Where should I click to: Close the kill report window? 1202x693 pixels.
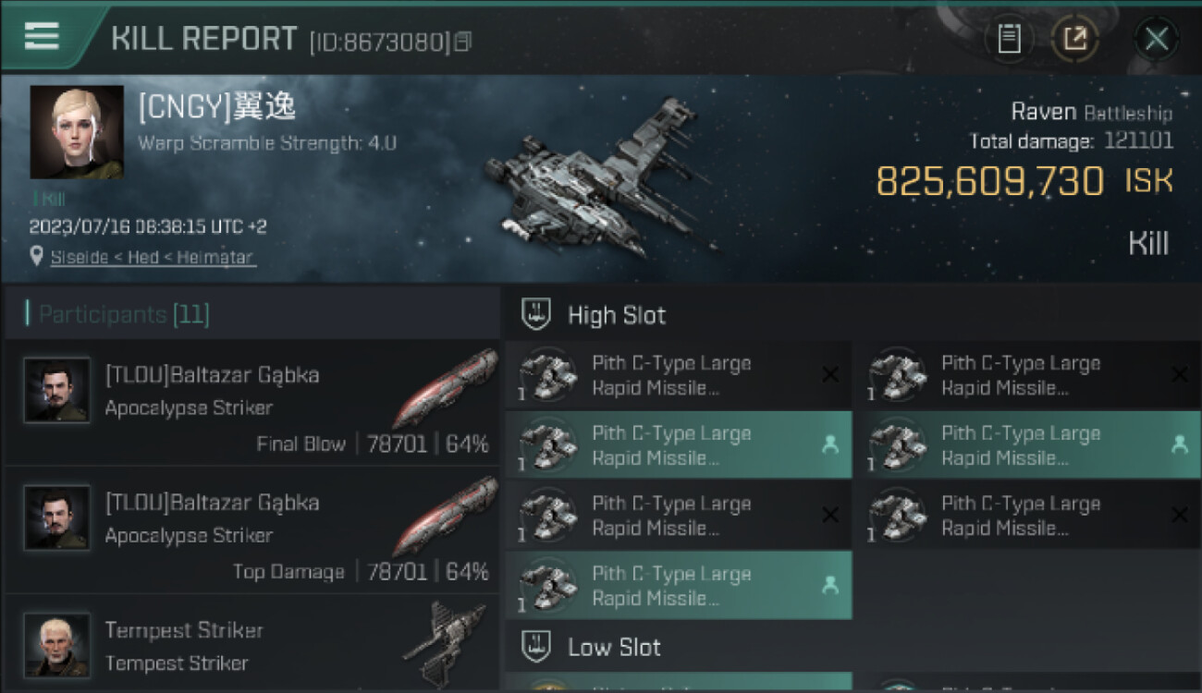click(x=1156, y=39)
